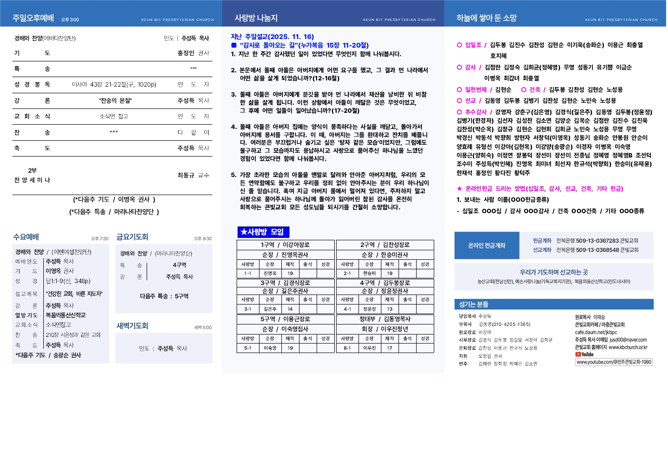Click '1. 보내는 사람 이름(OOO헌금종류)' line
Screen dimensions: 668x472
tap(503, 200)
